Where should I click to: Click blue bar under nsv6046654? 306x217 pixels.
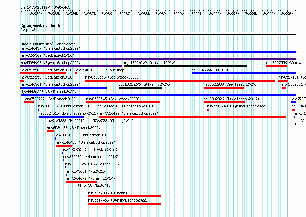pyautogui.click(x=244, y=73)
